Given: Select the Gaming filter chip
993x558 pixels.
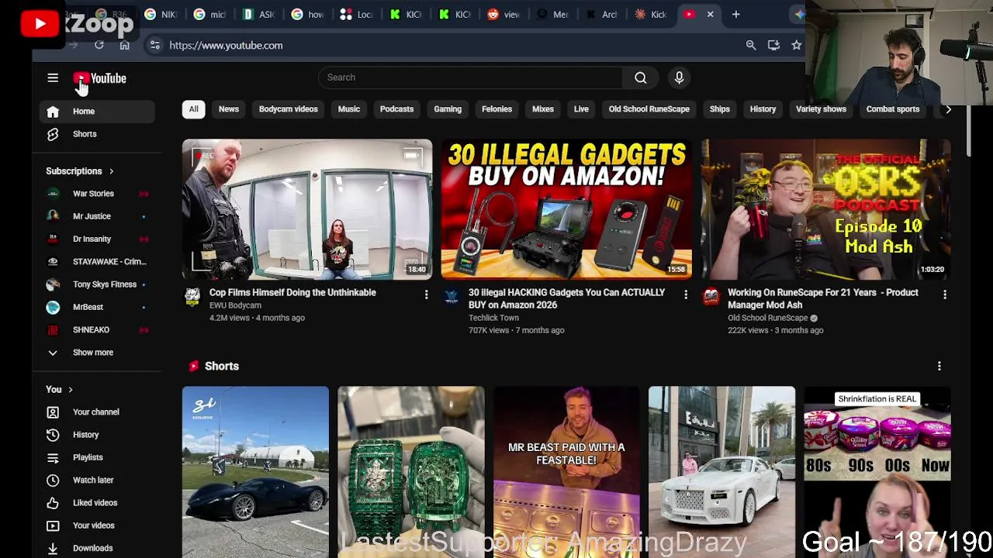Looking at the screenshot, I should (448, 109).
